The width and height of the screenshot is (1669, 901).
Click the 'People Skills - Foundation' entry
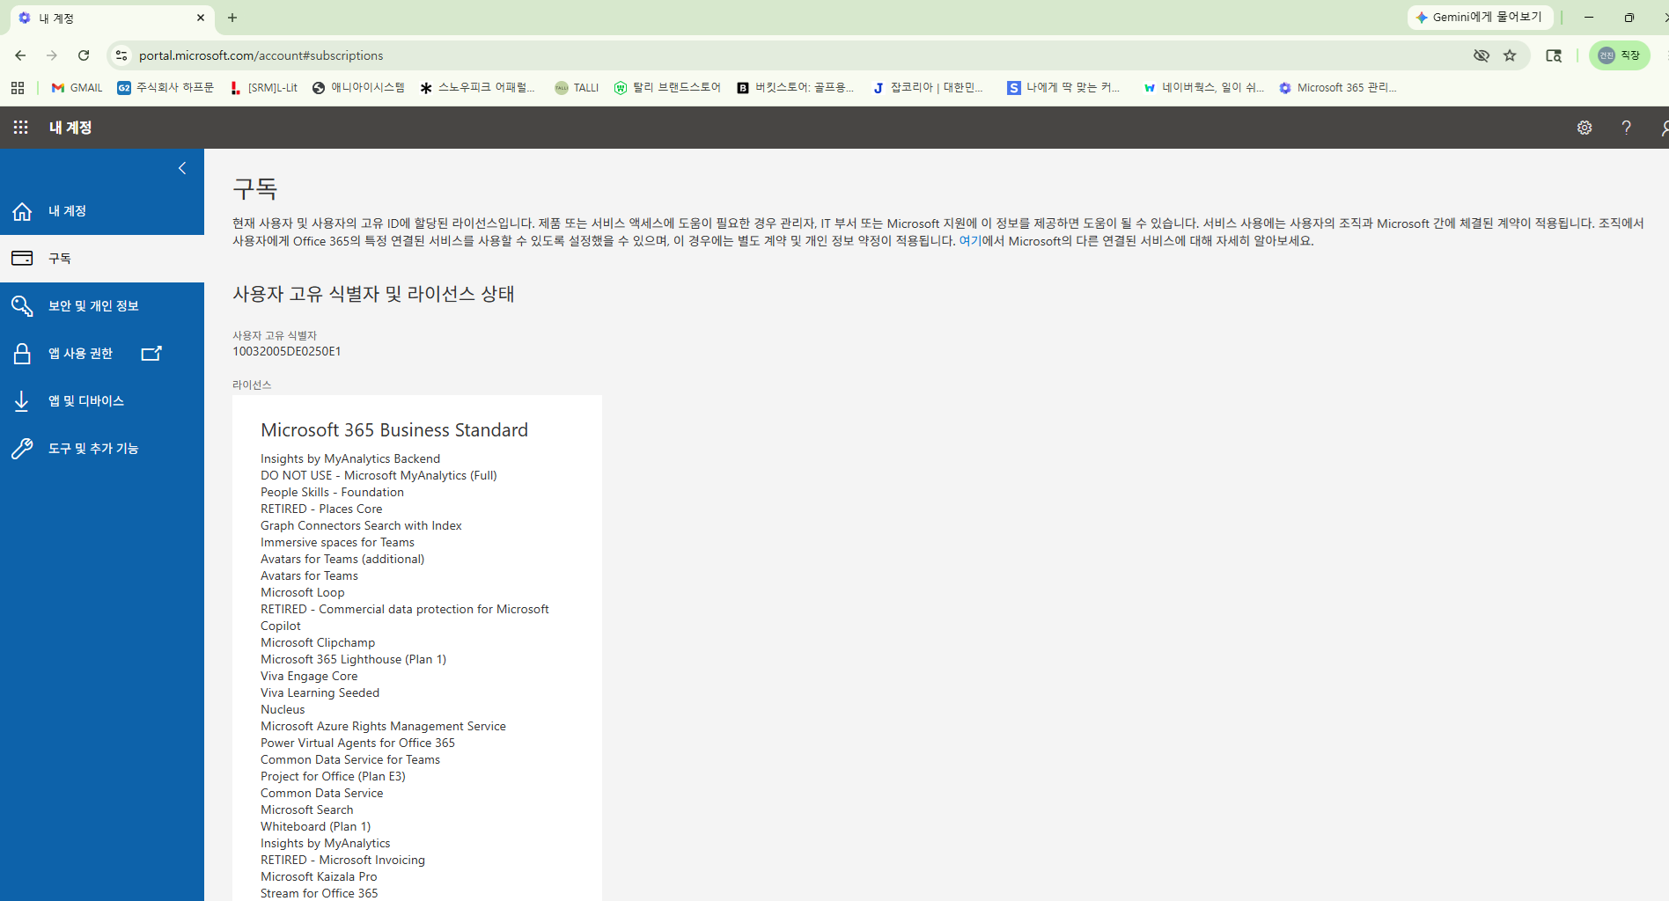click(x=333, y=493)
